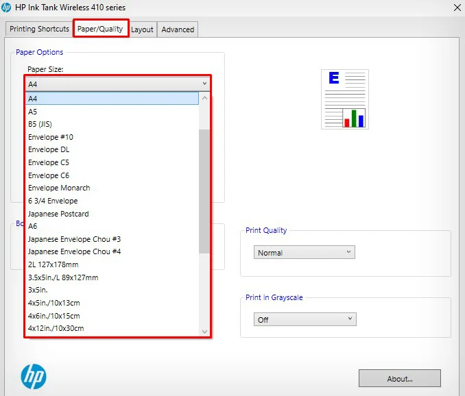465x396 pixels.
Task: Click the blue HP logo at bottom left
Action: tap(34, 376)
